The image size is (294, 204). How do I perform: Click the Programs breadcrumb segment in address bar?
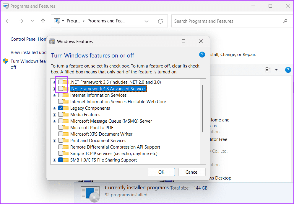click(x=73, y=21)
